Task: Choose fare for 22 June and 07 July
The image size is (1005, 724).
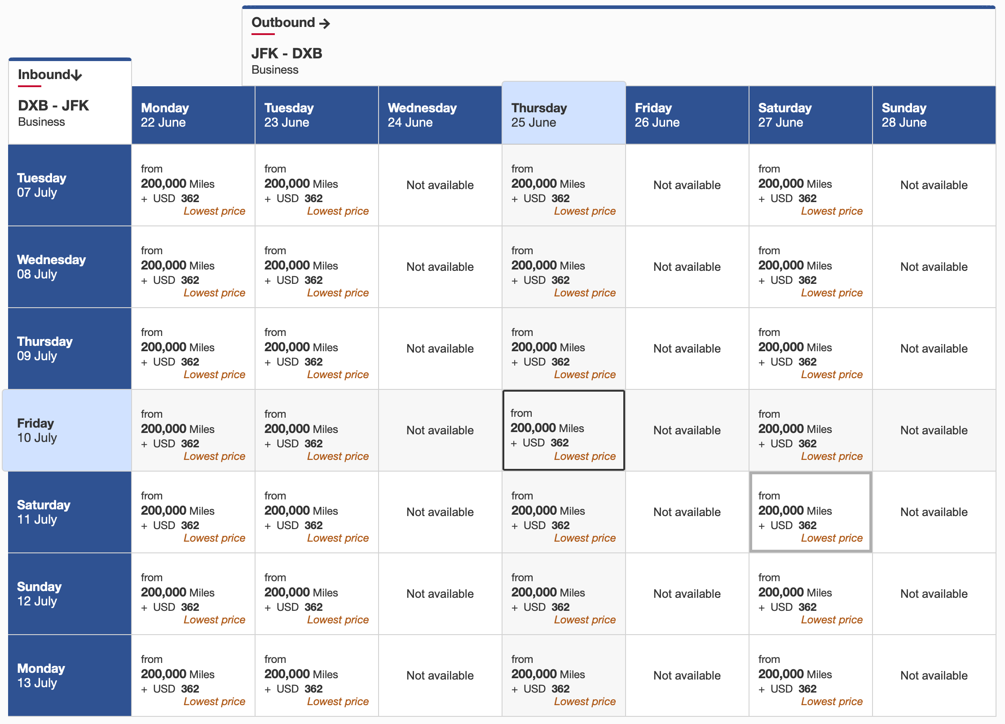Action: (x=193, y=185)
